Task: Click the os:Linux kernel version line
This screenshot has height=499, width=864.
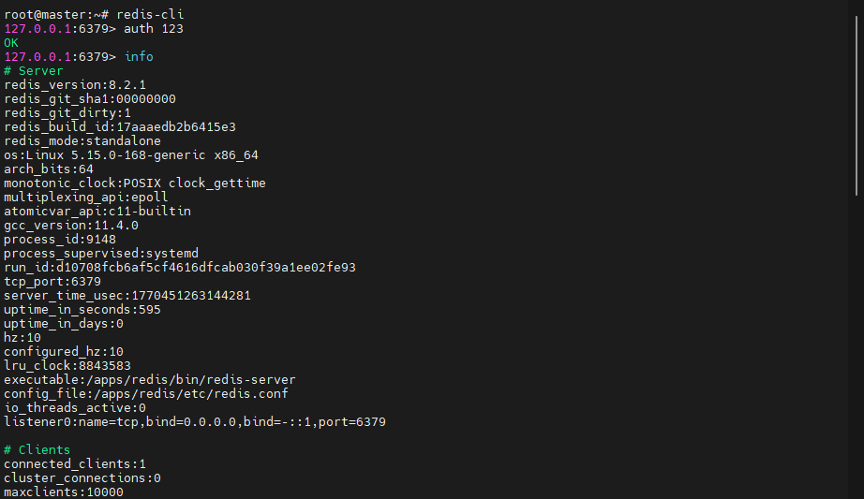Action: coord(131,154)
